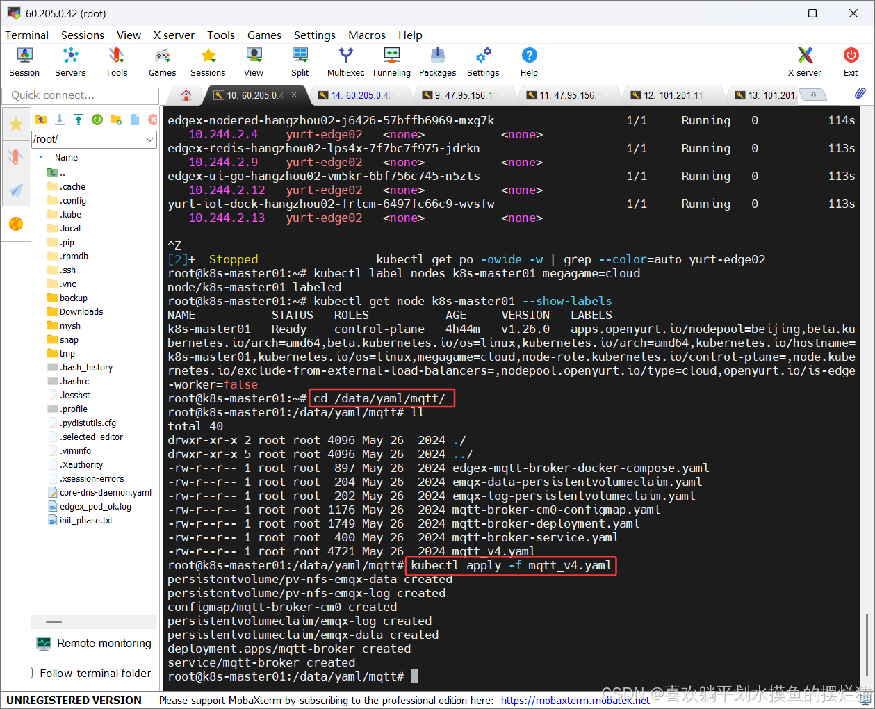
Task: Open the Session toolbar icon
Action: coord(24,62)
